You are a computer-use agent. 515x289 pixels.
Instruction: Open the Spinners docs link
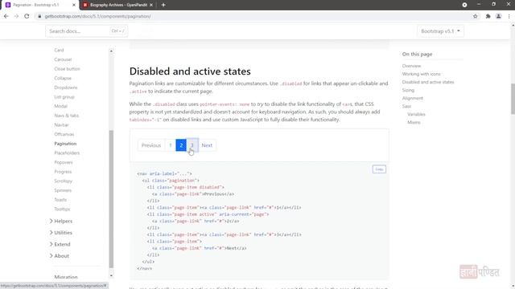click(x=63, y=190)
